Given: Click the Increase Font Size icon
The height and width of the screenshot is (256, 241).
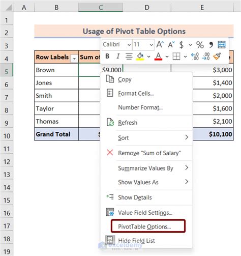Looking at the screenshot, I should pyautogui.click(x=160, y=44).
